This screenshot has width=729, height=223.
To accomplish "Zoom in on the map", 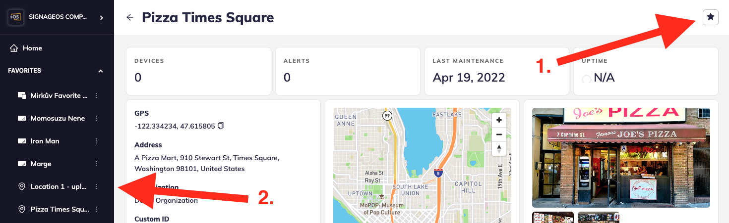I will 499,120.
